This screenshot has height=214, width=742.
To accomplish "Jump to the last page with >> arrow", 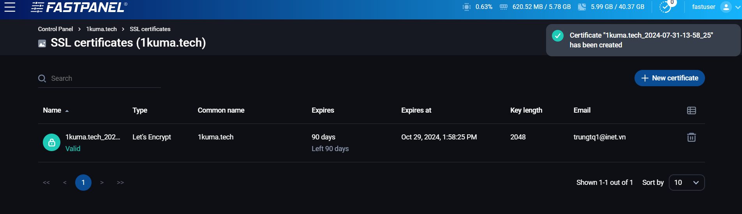I will [120, 183].
